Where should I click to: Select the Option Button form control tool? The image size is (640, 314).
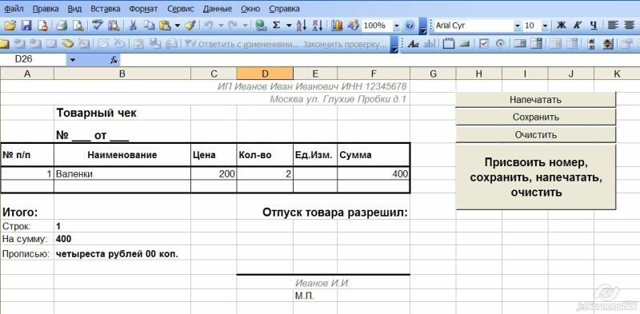(x=501, y=44)
